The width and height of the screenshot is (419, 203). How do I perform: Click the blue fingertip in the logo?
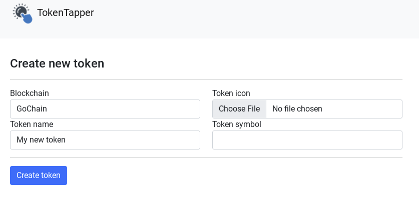click(27, 18)
